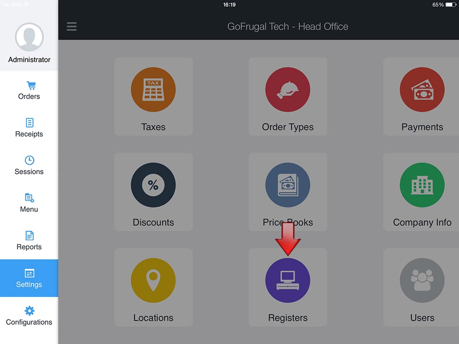
Task: Open the Price Books icon
Action: click(x=288, y=185)
